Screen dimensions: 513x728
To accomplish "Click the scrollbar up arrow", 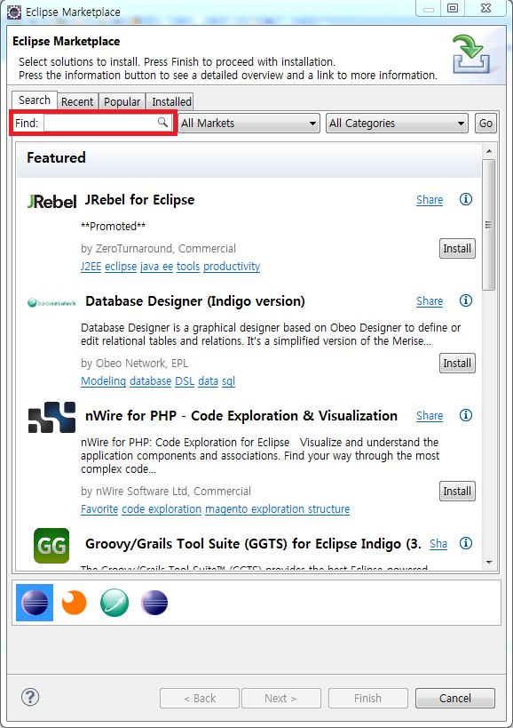I will coord(489,151).
